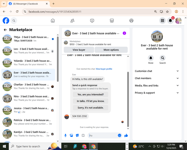Click the chat messages scrollbar
This screenshot has width=187, height=150.
(x=128, y=99)
